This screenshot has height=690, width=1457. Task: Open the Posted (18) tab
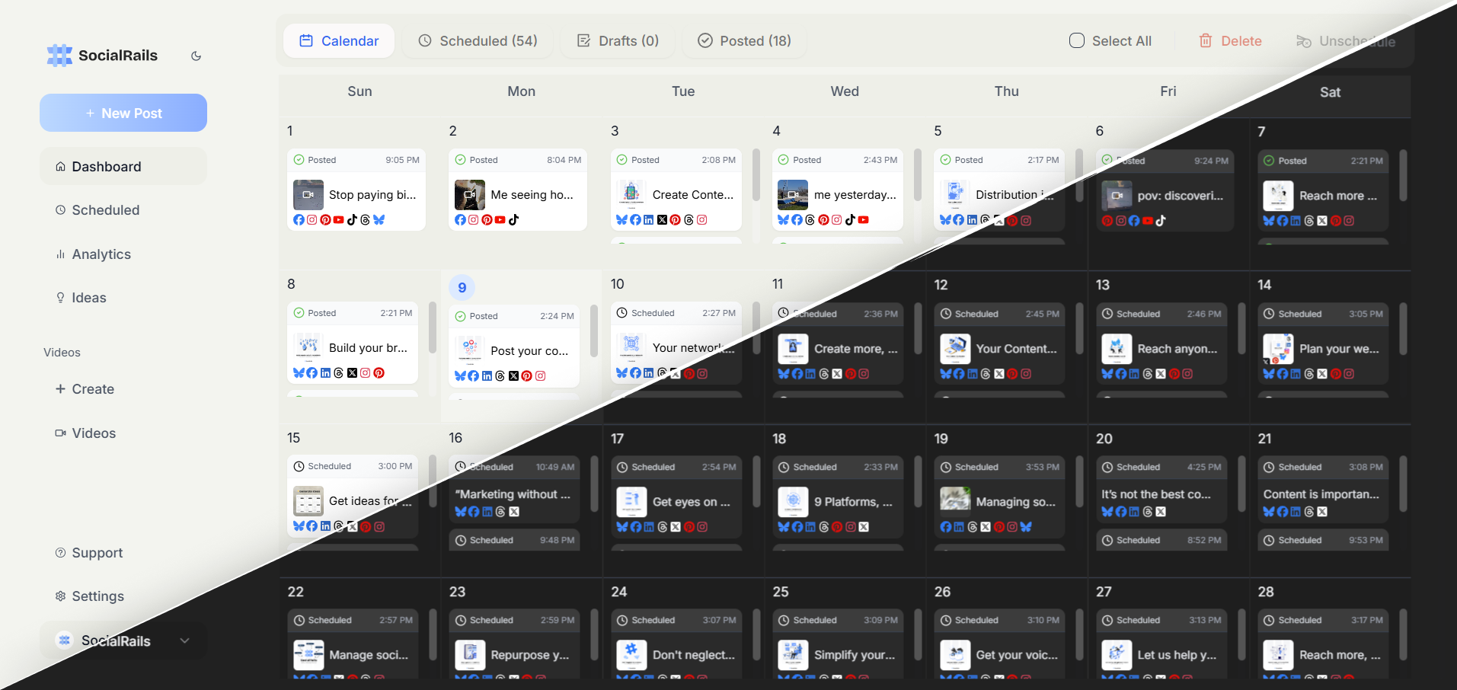(x=744, y=40)
